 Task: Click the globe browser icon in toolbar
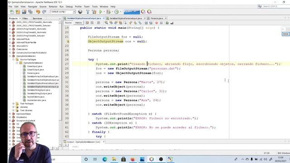80,12
